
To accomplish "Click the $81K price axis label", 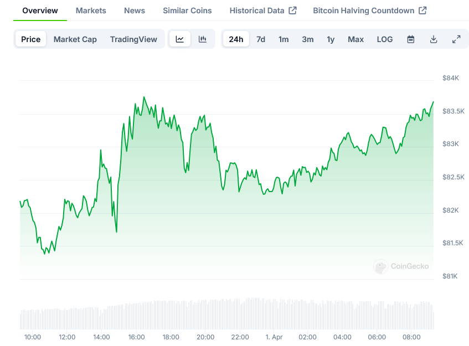I will click(x=450, y=276).
